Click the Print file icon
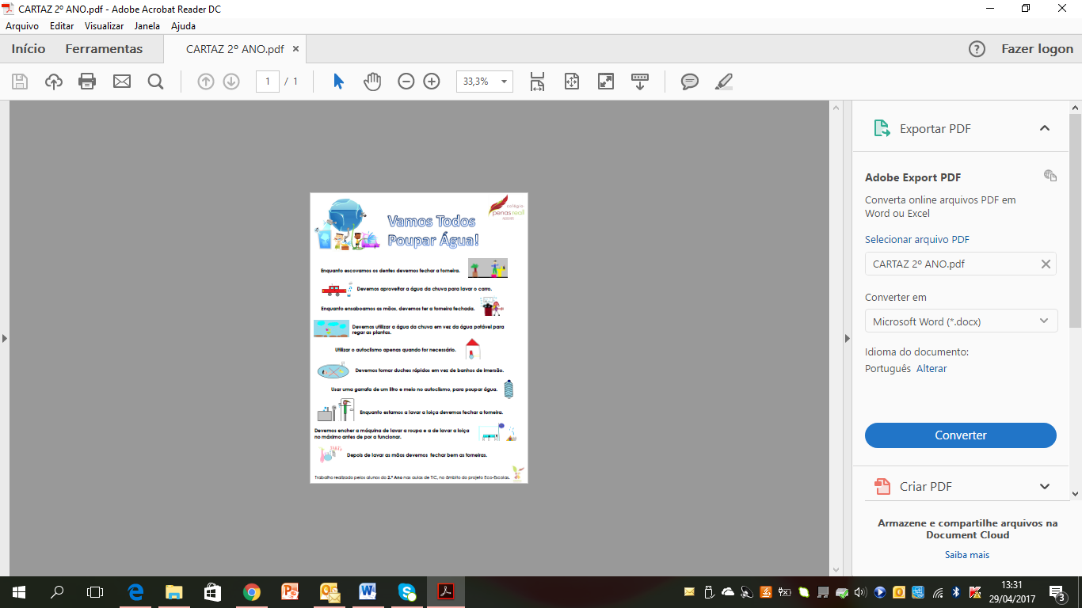Screen dimensions: 1082x608 [x=87, y=82]
